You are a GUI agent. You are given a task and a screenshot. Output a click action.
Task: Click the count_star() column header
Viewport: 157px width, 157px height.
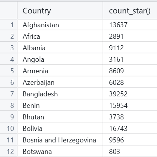130,10
